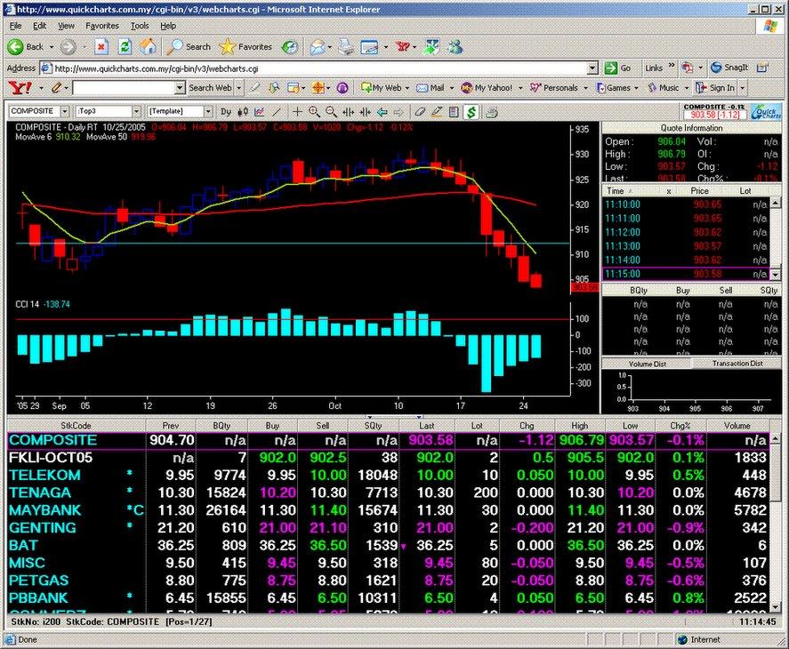Select the GENTING stock row
Image resolution: width=789 pixels, height=649 pixels.
tap(388, 528)
